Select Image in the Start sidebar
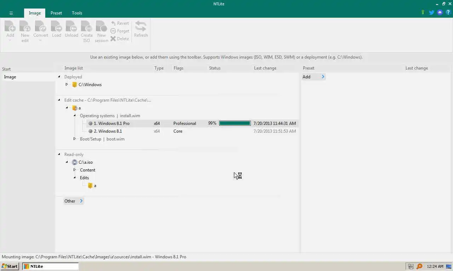This screenshot has height=271, width=453. point(28,77)
